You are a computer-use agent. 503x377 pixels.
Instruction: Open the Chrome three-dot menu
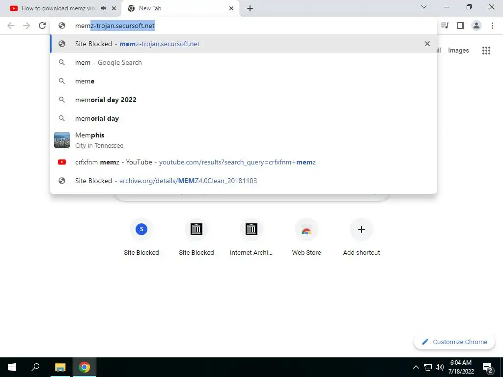click(x=492, y=26)
